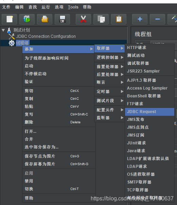Click the Save floppy disk icon
The image size is (177, 205).
pyautogui.click(x=63, y=19)
